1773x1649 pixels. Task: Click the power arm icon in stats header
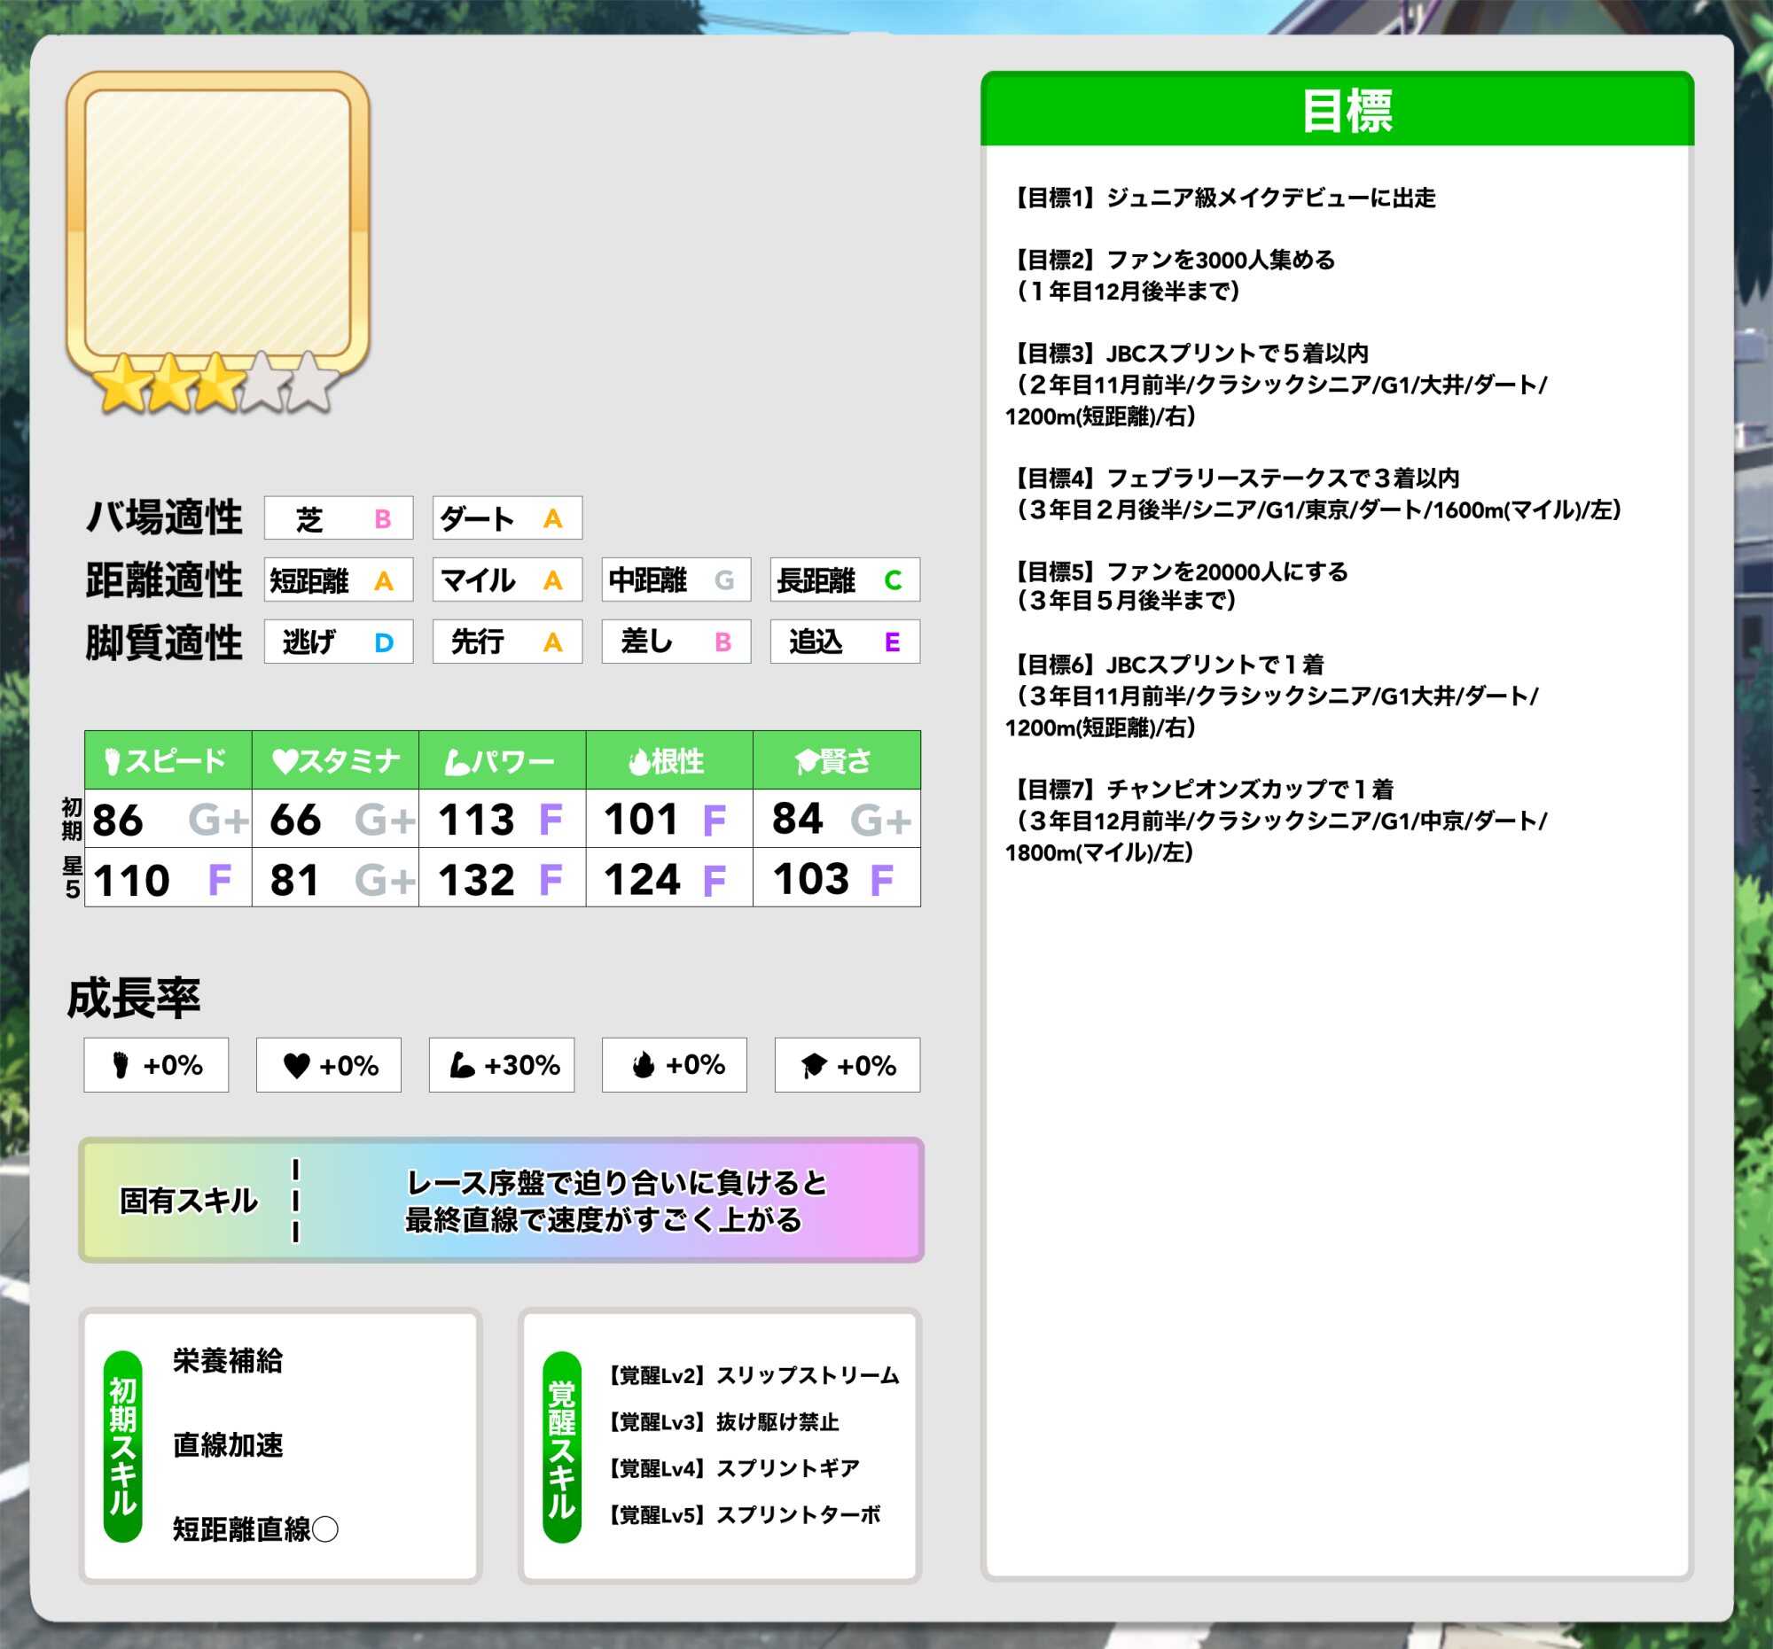pyautogui.click(x=457, y=762)
